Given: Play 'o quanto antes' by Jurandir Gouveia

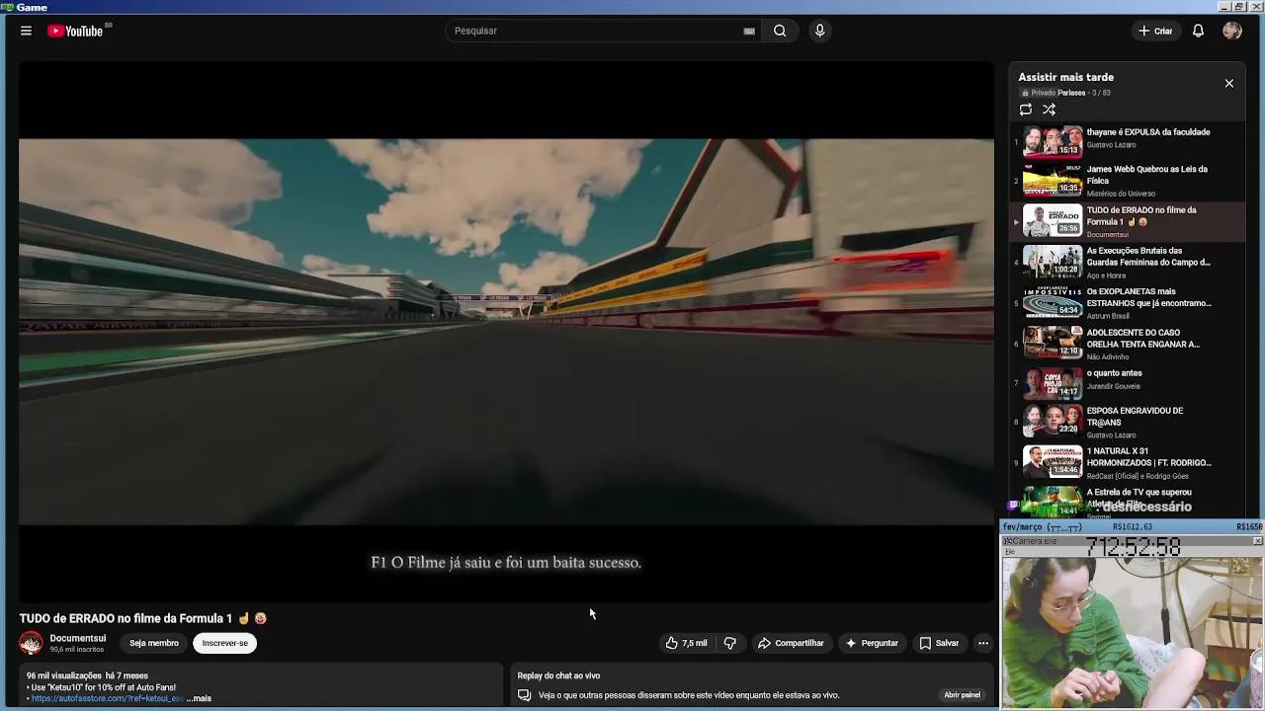Looking at the screenshot, I should click(x=1114, y=373).
